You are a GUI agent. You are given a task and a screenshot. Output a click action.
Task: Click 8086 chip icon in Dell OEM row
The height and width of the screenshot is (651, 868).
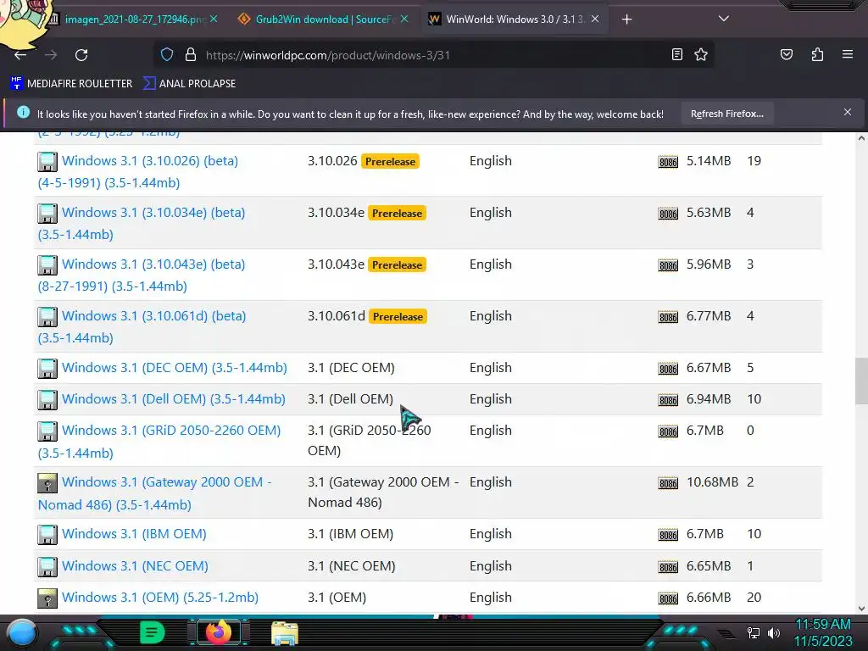tap(668, 400)
